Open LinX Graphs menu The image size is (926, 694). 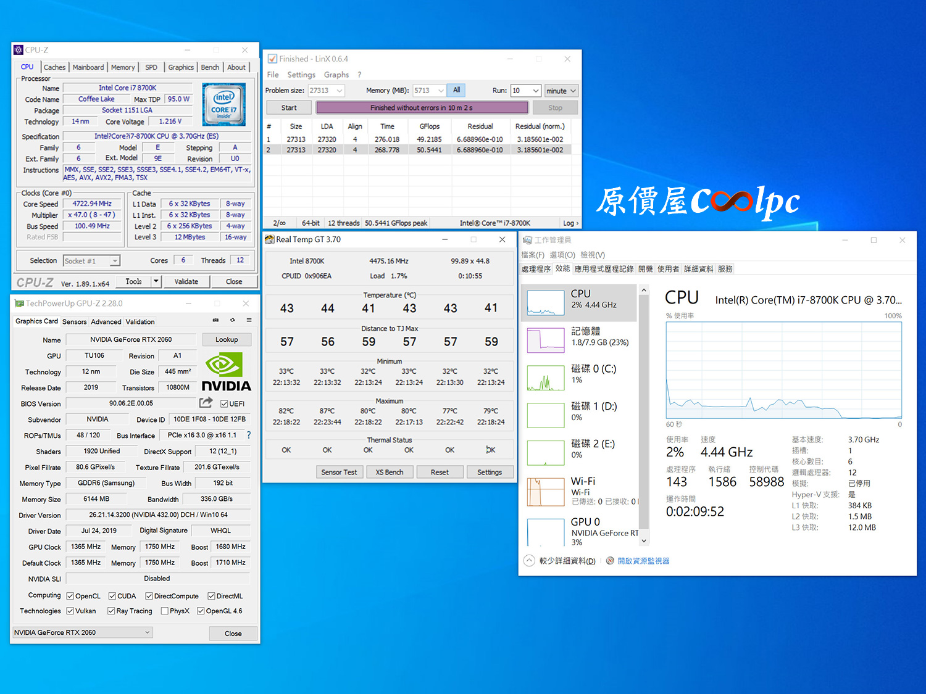click(336, 75)
